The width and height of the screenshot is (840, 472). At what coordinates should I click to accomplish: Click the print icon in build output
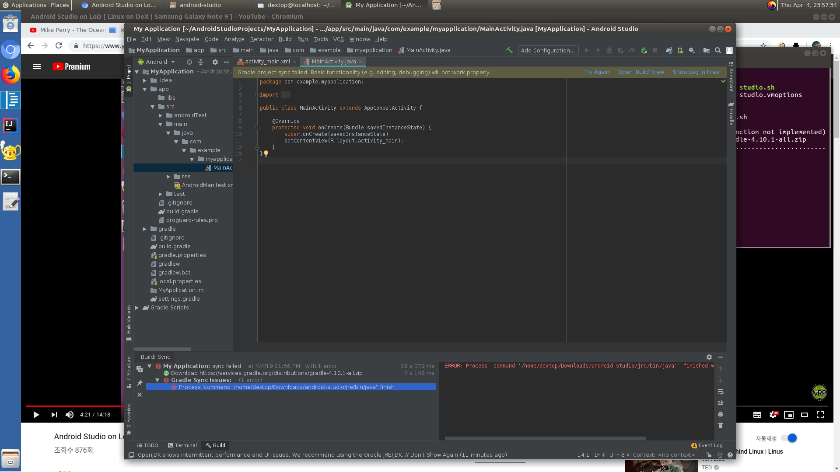(x=721, y=414)
